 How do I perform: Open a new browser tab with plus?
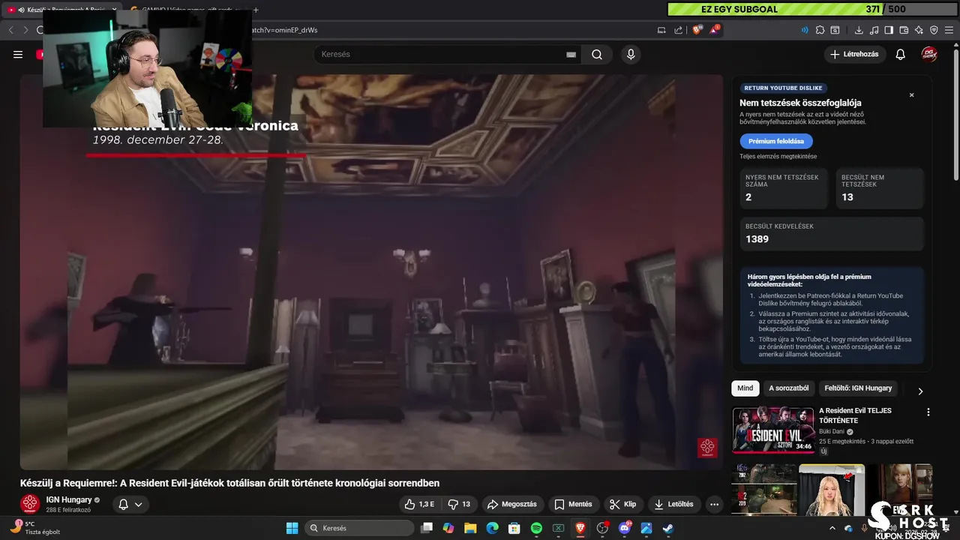tap(256, 10)
